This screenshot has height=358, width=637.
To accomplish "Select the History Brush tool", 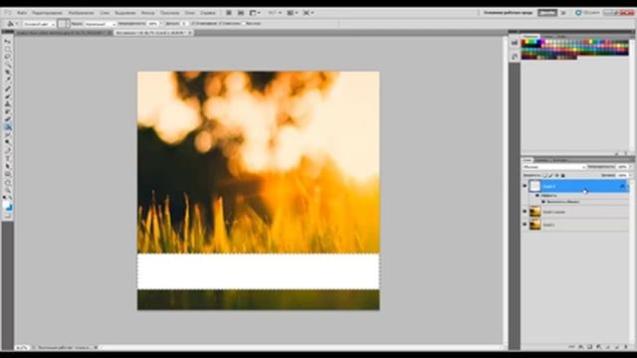I will coord(8,111).
